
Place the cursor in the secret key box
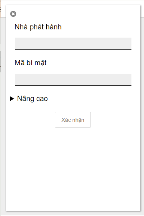[x=73, y=80]
